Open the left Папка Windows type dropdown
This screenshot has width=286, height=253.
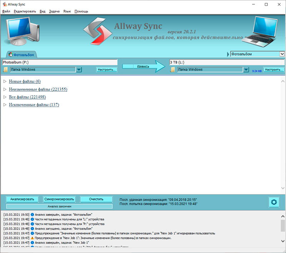point(79,69)
